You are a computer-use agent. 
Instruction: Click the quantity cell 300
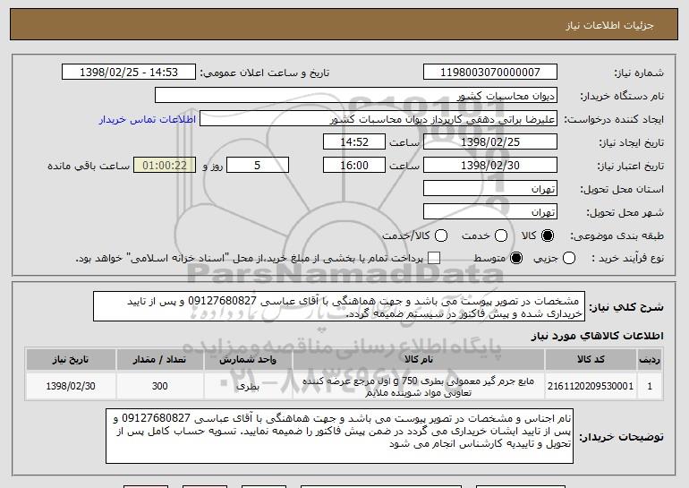pos(159,386)
